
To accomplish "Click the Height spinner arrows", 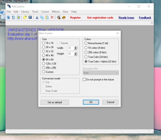I will click(x=76, y=54).
